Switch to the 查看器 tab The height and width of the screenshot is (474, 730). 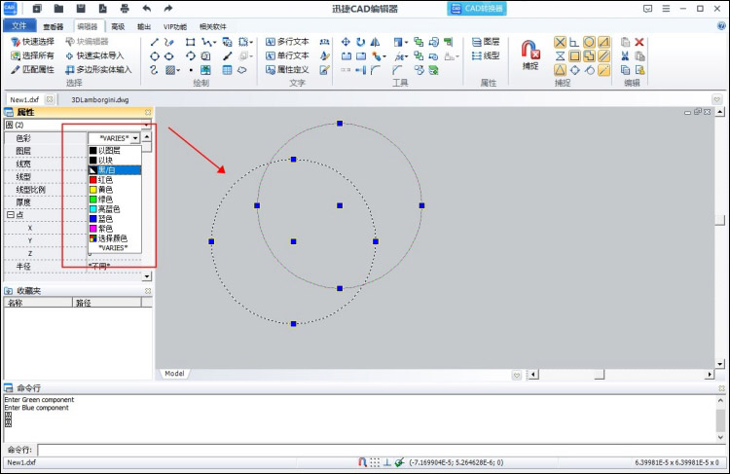coord(54,26)
